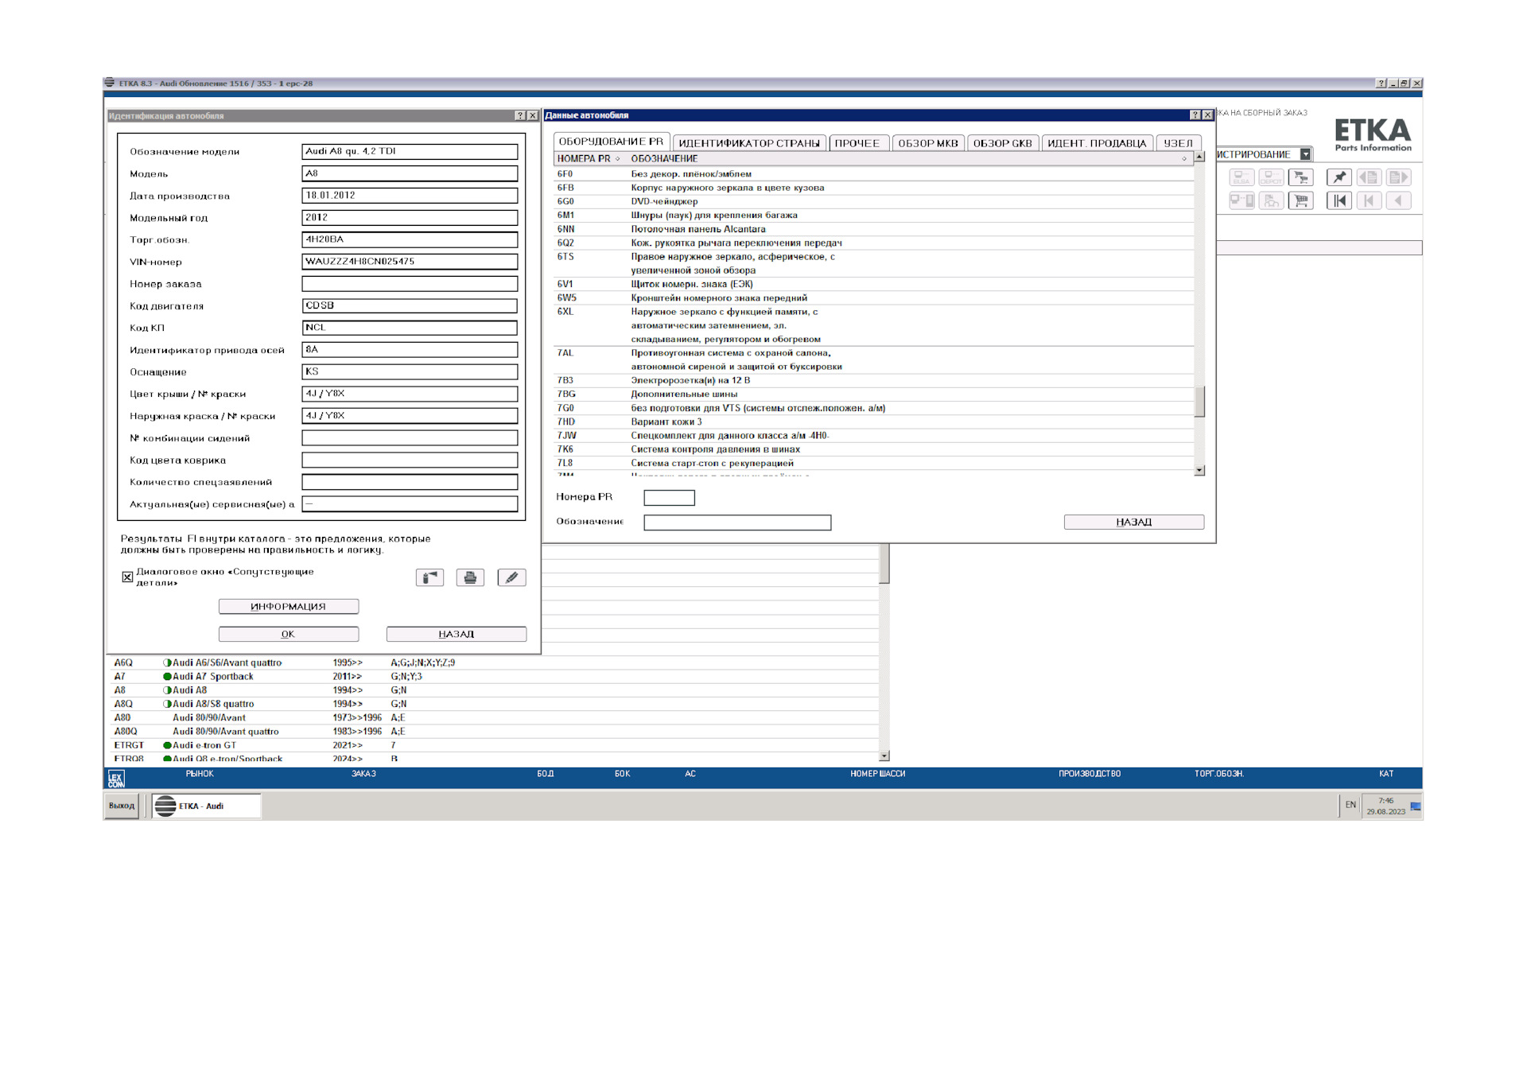Image resolution: width=1527 pixels, height=1080 pixels.
Task: Click sort arrow at end of ОБОЗНАЧЕНИЕ header
Action: (1184, 159)
